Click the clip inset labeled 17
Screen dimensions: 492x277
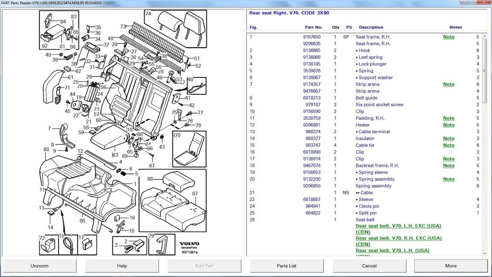(87, 245)
